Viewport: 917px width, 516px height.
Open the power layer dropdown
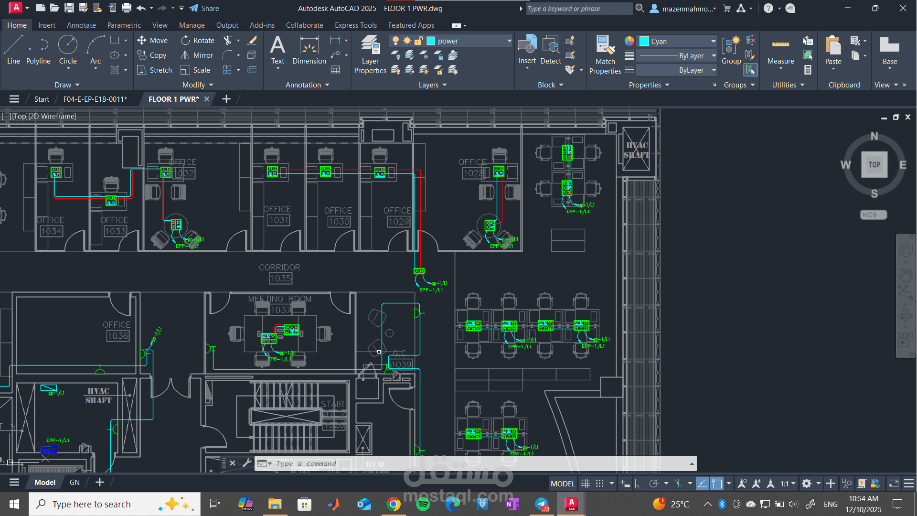point(509,41)
